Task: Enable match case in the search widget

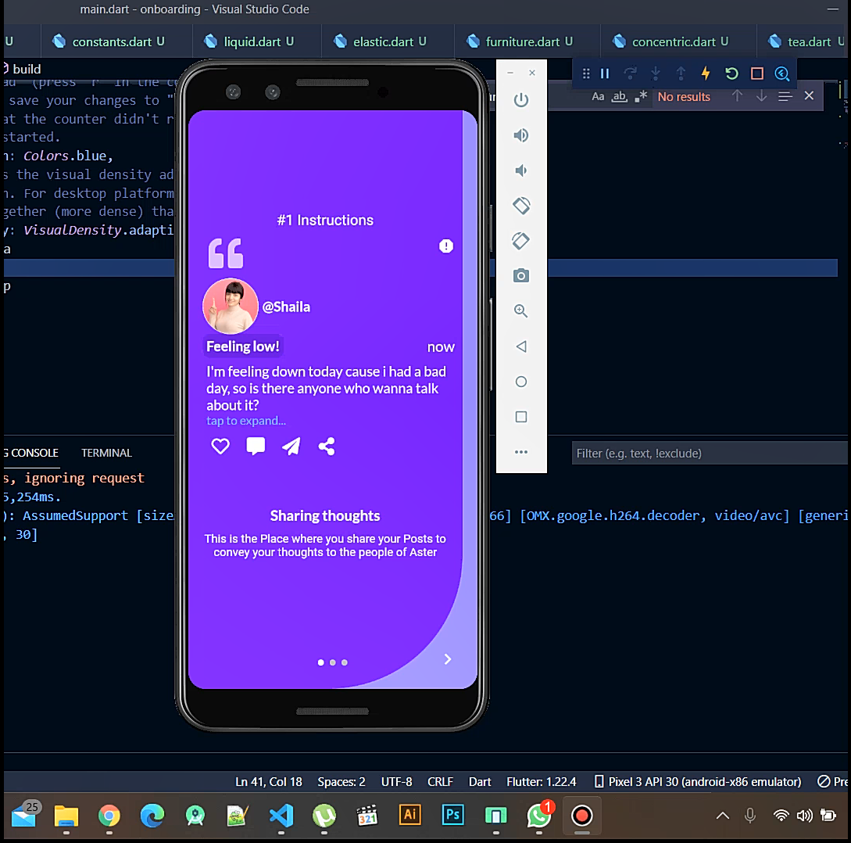Action: 598,96
